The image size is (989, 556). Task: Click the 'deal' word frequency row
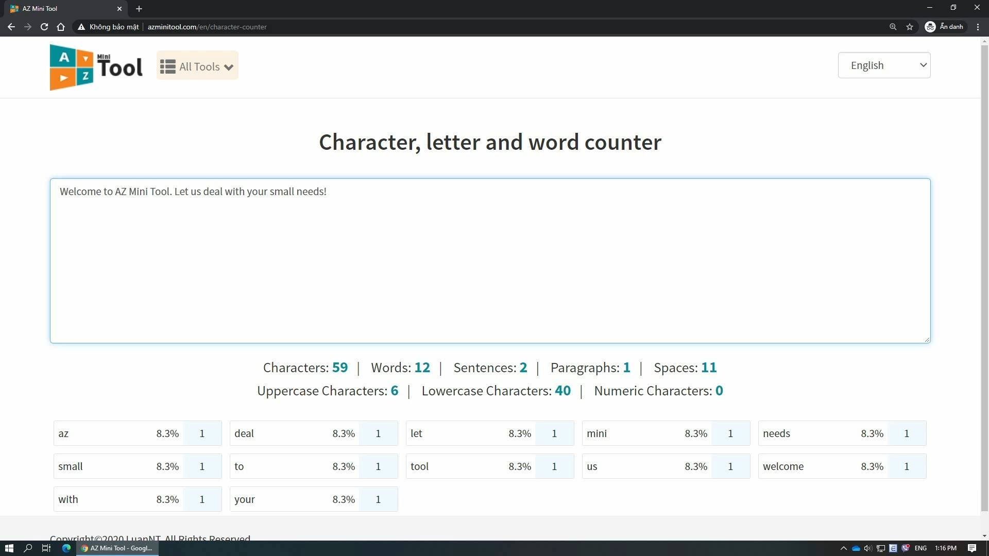click(x=314, y=433)
